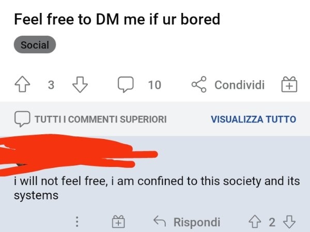Tap the Condividi share label

(x=239, y=85)
